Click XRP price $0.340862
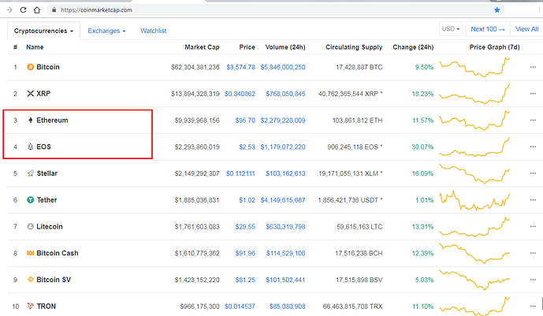Screen dimensions: 543x316 tap(240, 94)
